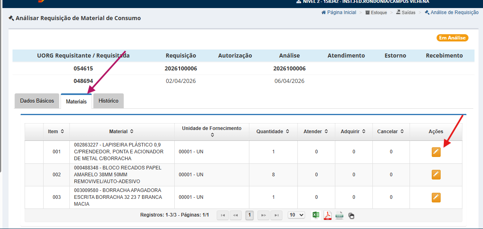Click the copy records icon
The height and width of the screenshot is (229, 483).
coord(351,216)
